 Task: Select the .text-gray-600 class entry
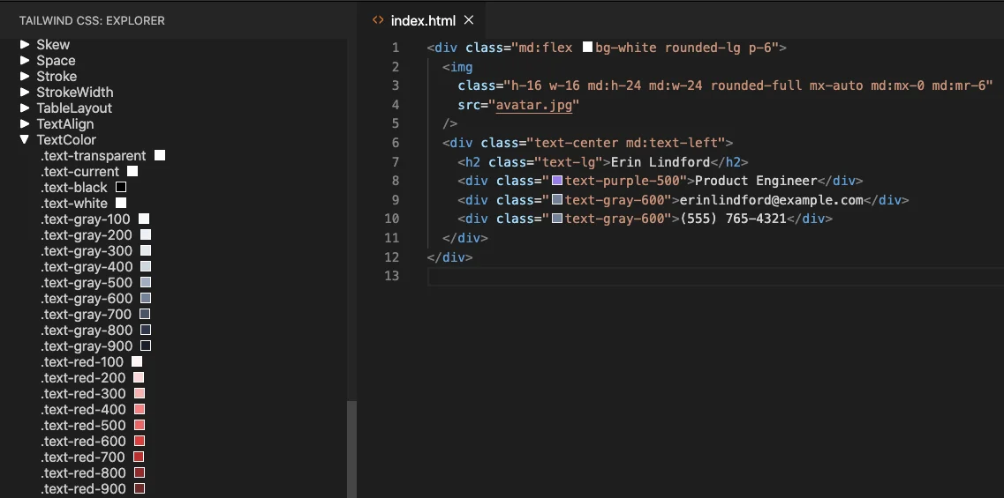[x=87, y=299]
